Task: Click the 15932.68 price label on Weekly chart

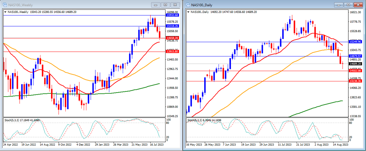Action: [172, 15]
